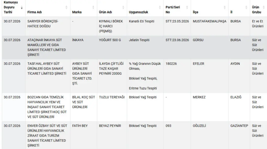Viewport: 267px width, 149px height.
Task: Click the TUZLU TEREYAĞI product cell
Action: pos(112,97)
